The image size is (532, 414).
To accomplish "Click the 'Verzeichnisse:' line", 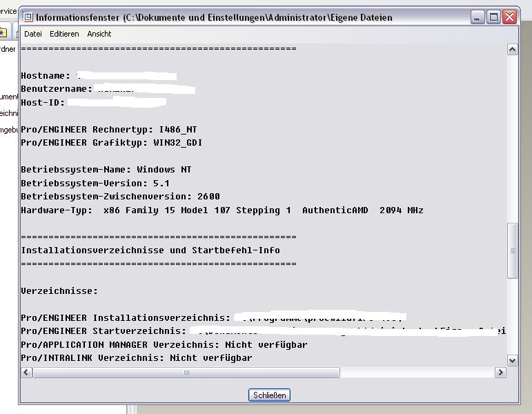I will (x=59, y=290).
